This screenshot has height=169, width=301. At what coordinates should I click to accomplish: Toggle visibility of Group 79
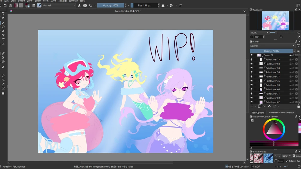(x=252, y=55)
